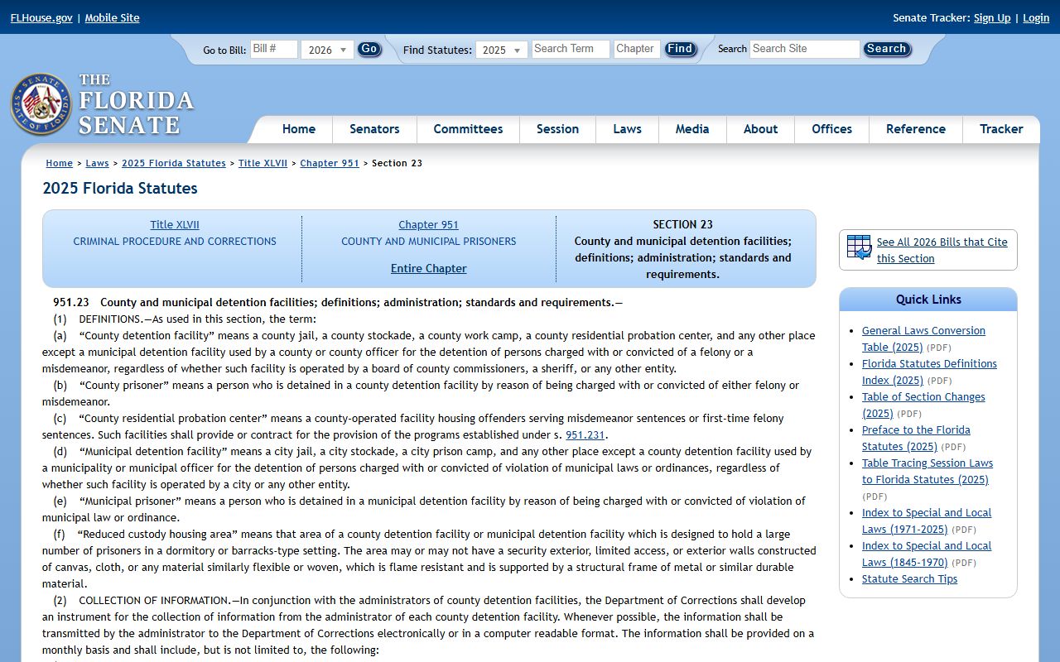Click the Senate Tracker Sign Up link
The image size is (1060, 662).
(992, 17)
